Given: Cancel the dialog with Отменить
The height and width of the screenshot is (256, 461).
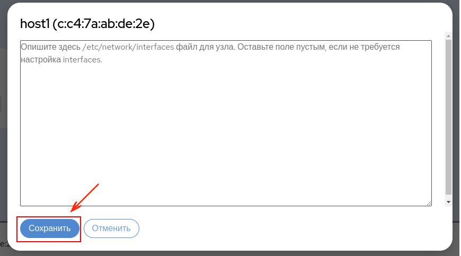Looking at the screenshot, I should coord(111,228).
